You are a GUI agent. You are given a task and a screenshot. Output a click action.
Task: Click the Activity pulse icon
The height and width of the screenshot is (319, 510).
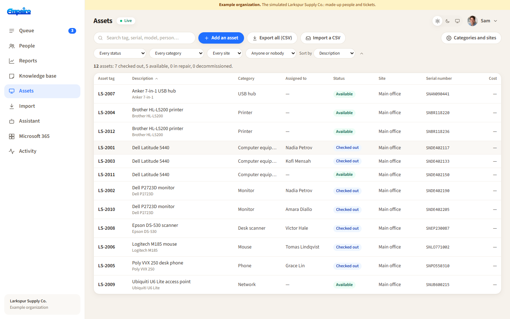[12, 151]
